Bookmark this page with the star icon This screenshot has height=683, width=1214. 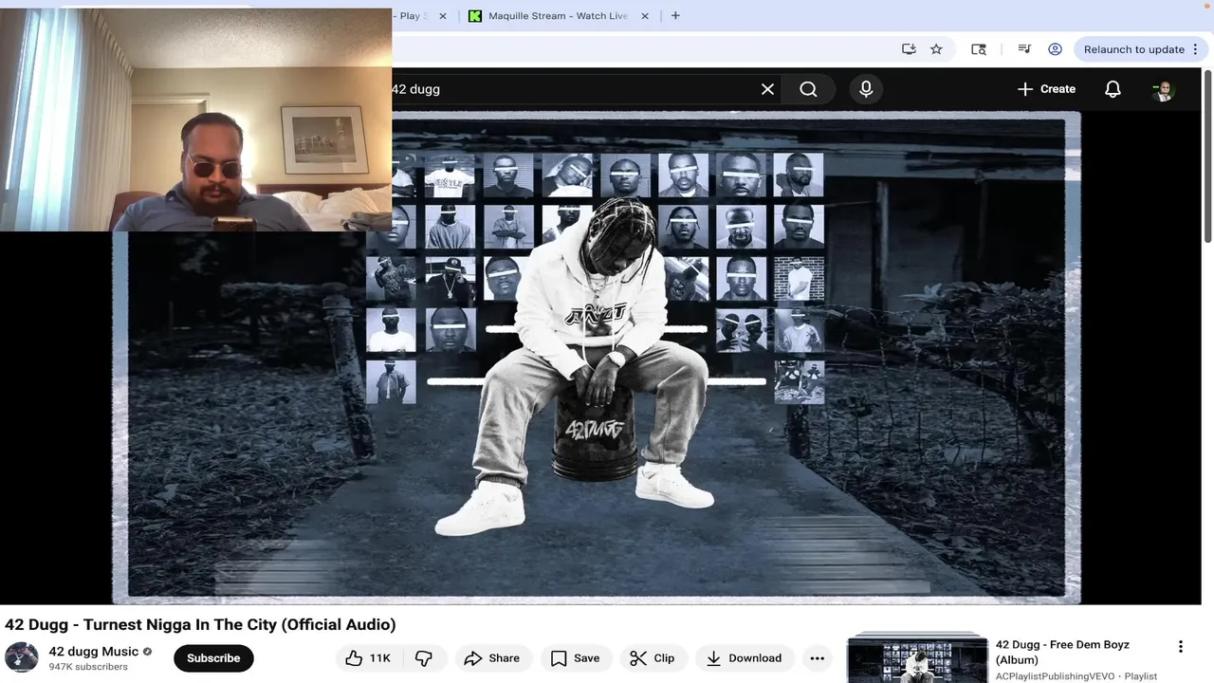click(936, 49)
